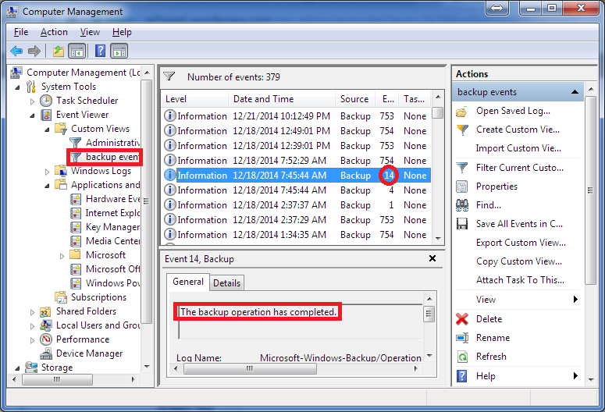
Task: Click the Forward arrow toolbar icon
Action: coord(34,51)
